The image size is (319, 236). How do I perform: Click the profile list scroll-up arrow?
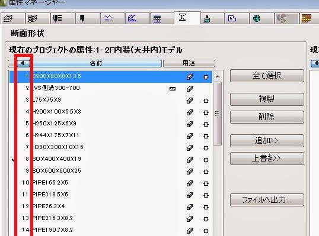tap(218, 76)
